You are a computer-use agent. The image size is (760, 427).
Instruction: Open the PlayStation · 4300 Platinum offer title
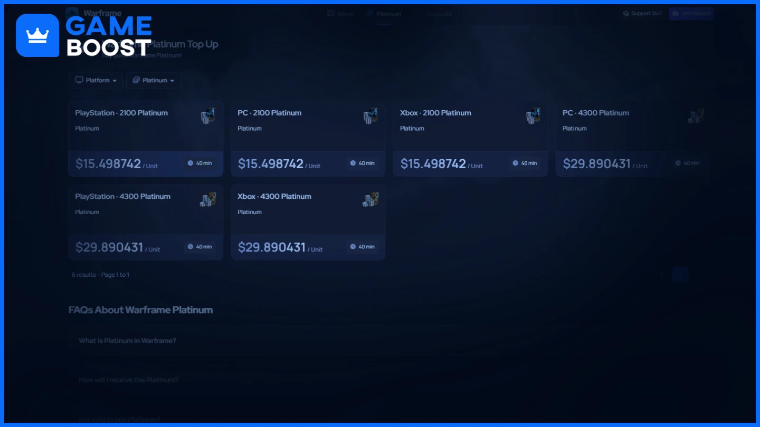point(122,197)
